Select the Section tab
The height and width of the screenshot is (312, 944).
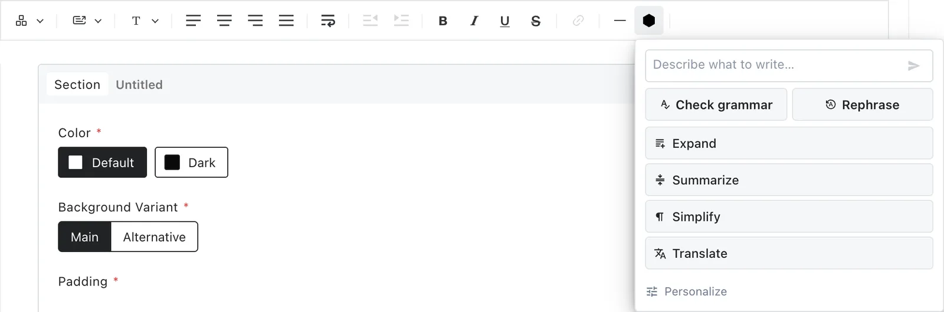77,85
